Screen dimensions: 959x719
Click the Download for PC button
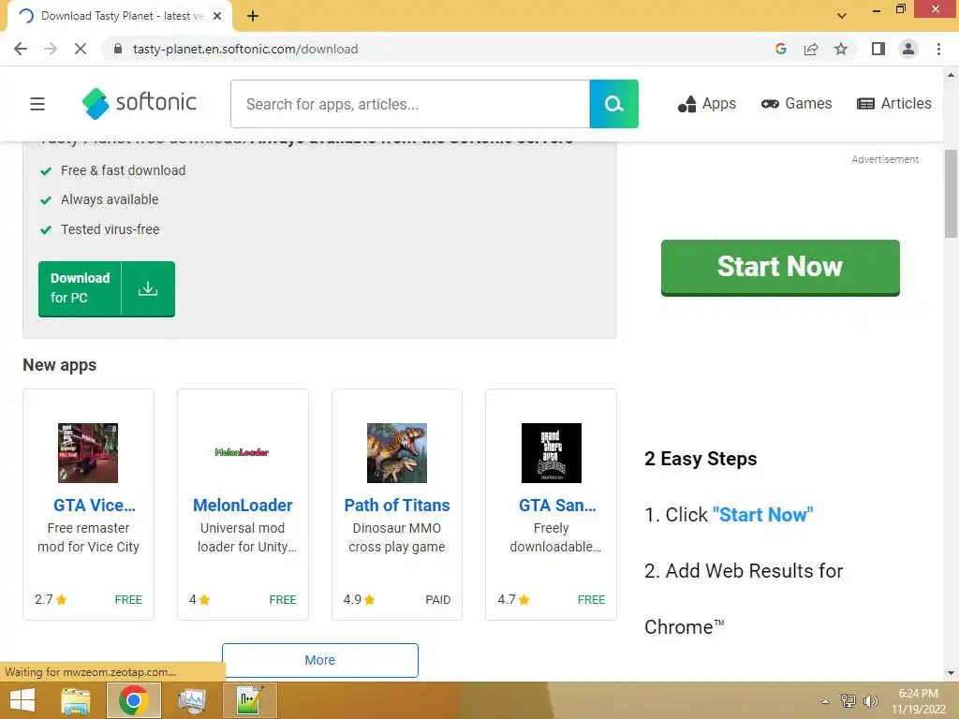pos(107,288)
